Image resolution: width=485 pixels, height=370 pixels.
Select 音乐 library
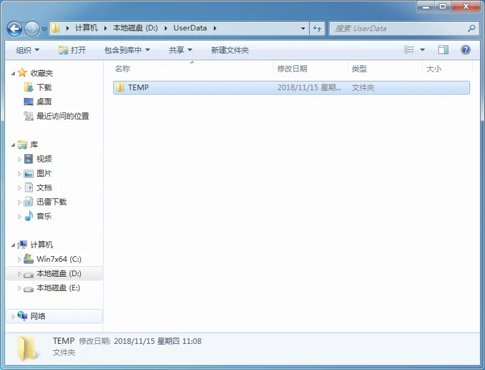(x=44, y=216)
